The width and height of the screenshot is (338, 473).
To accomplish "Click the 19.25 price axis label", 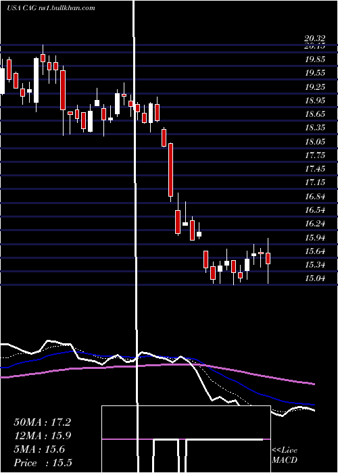I will click(x=315, y=87).
